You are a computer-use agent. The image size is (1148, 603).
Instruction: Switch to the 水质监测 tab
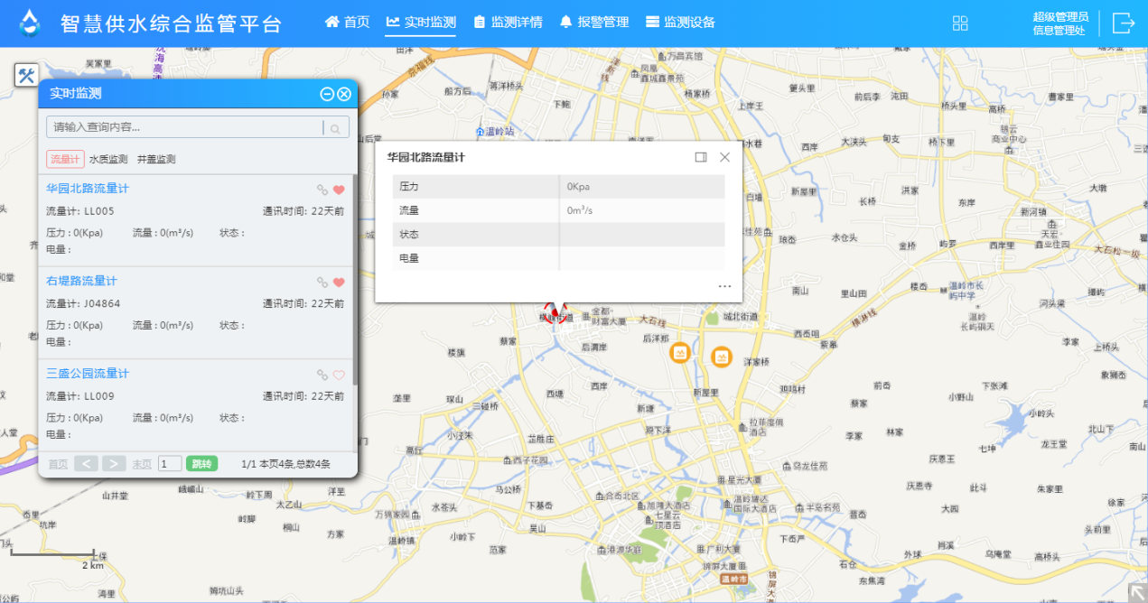[108, 159]
